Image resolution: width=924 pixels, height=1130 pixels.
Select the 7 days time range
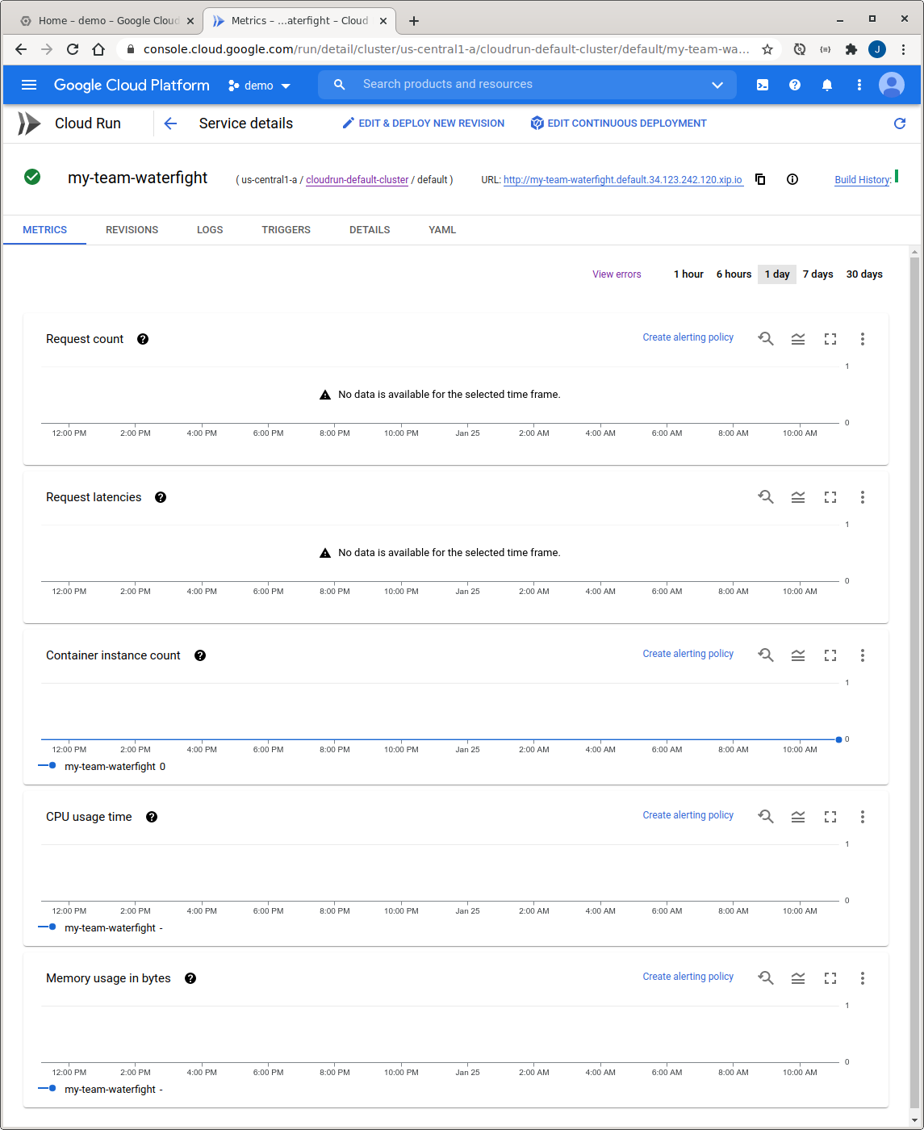pos(817,274)
